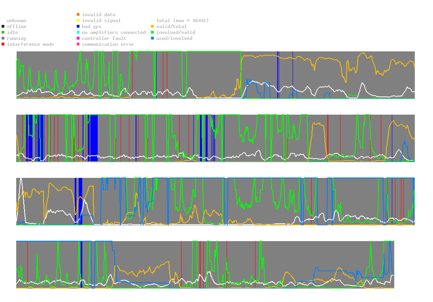433x302 pixels.
Task: Click the second status chart panel
Action: pos(216,138)
